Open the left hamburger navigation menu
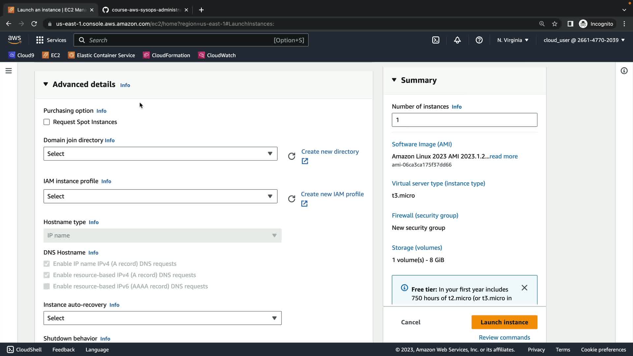The image size is (633, 356). (x=9, y=71)
